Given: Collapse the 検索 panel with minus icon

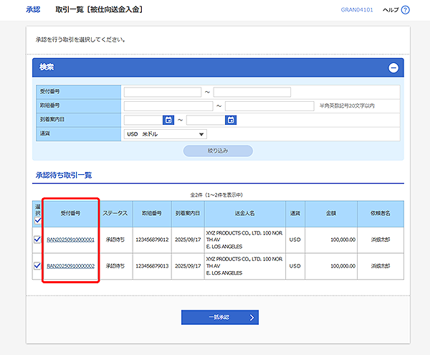Looking at the screenshot, I should pos(393,67).
